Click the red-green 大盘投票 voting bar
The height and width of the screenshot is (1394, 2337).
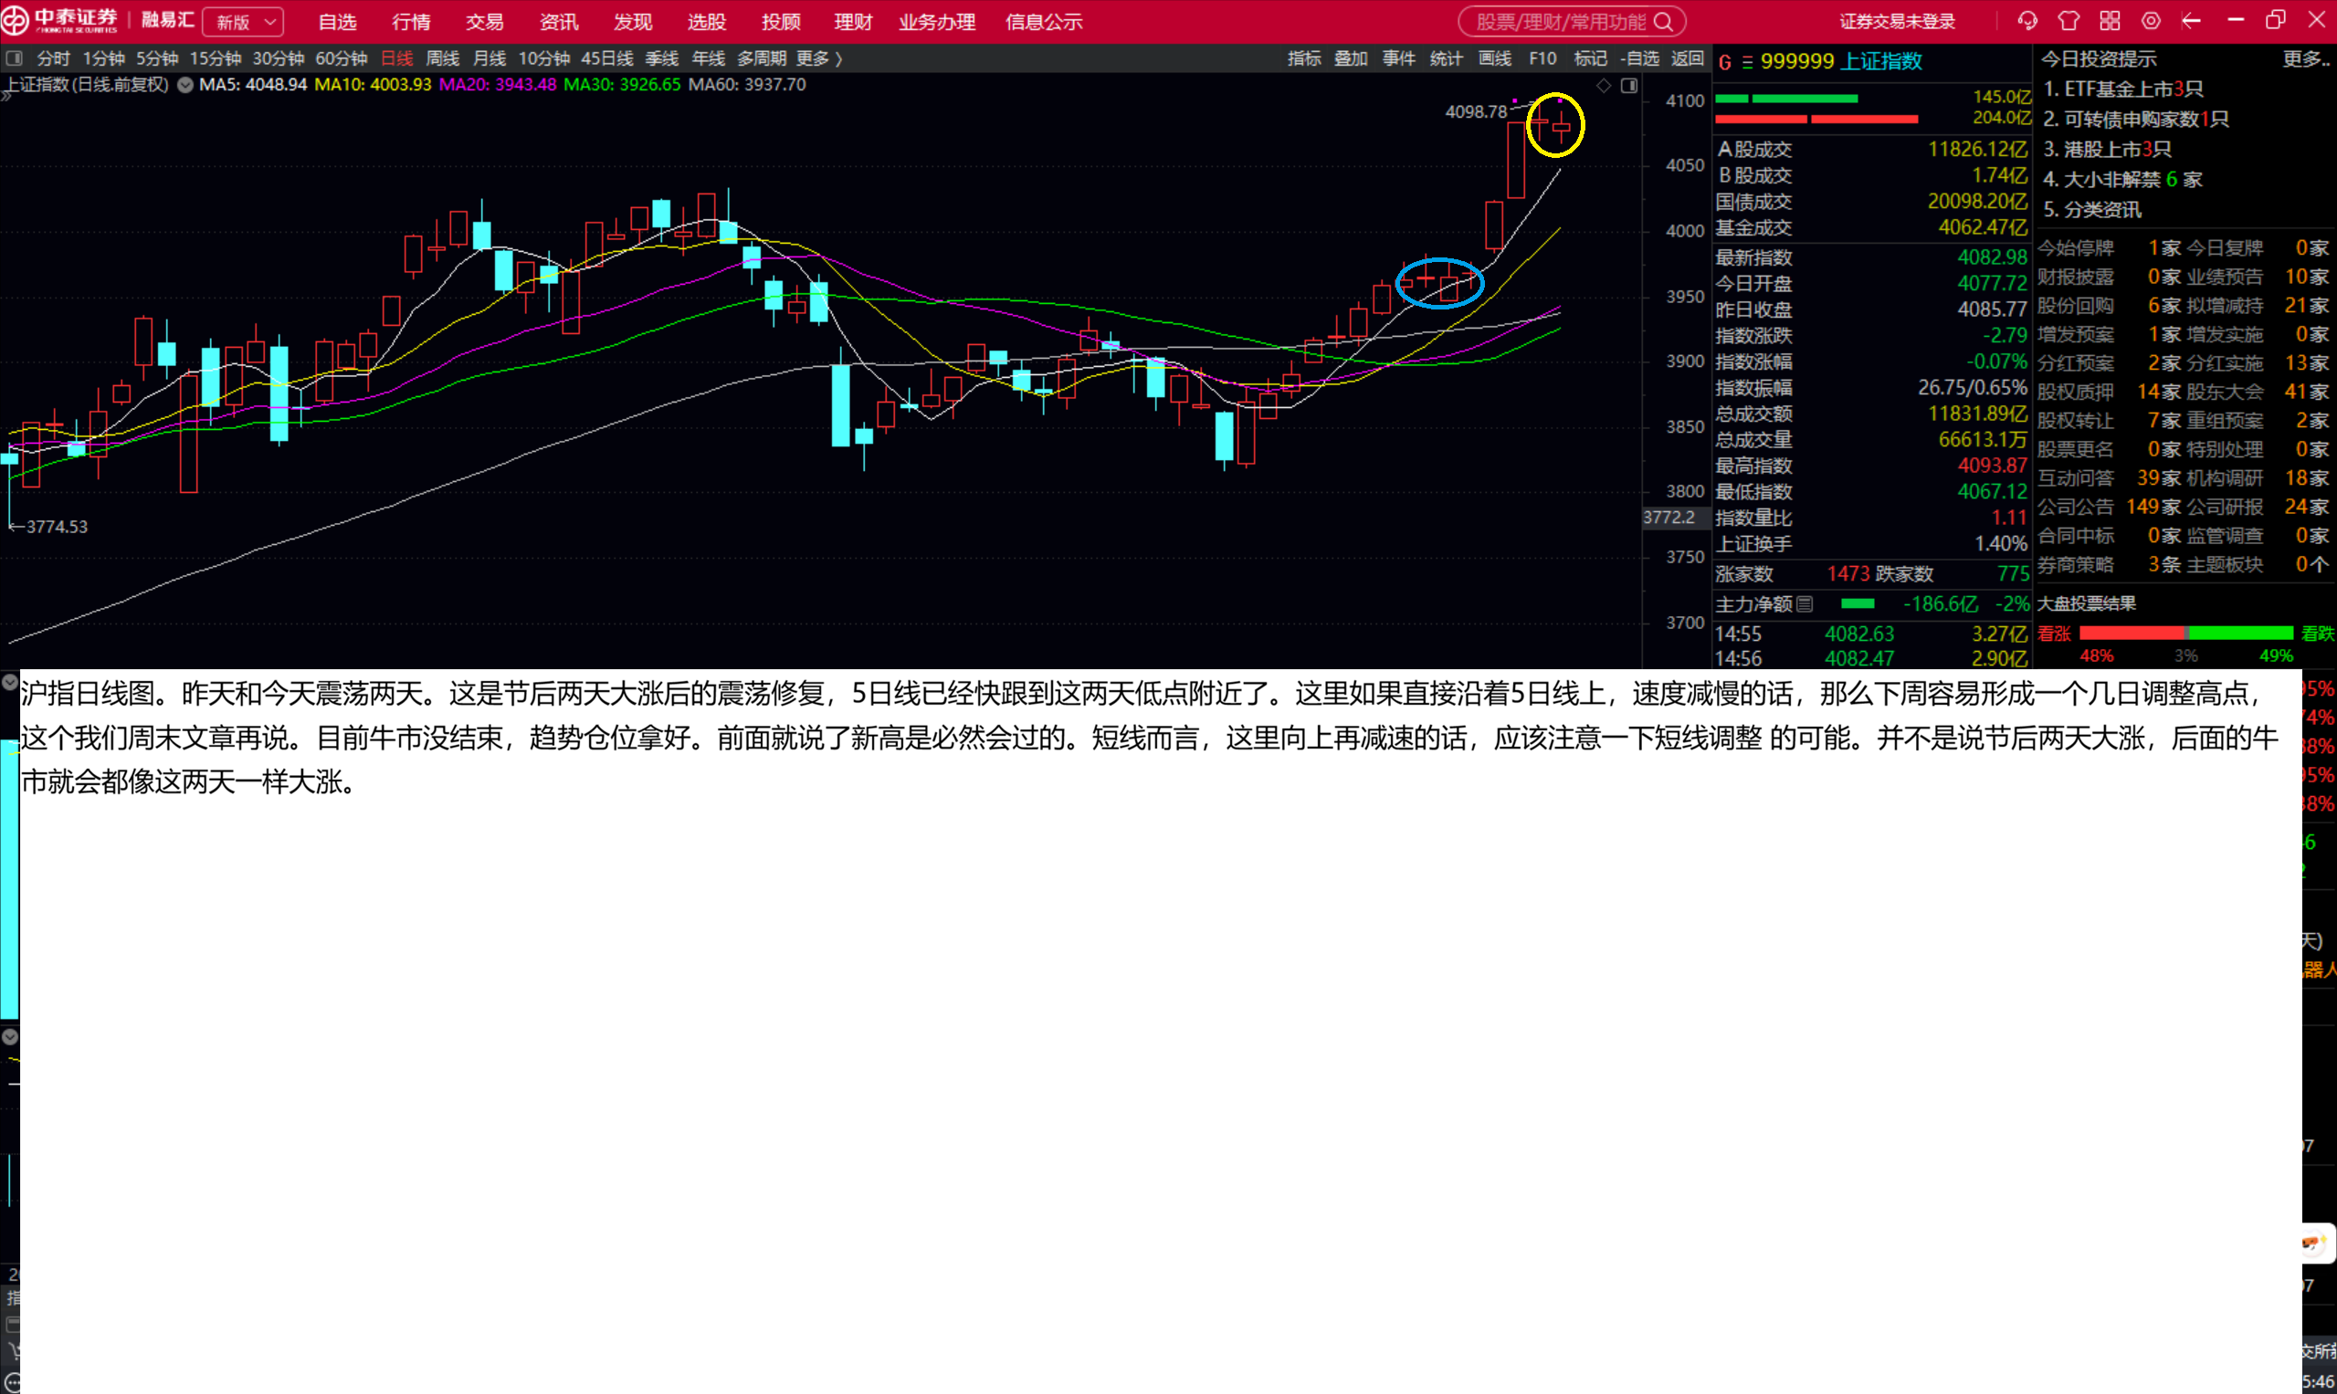[x=2185, y=633]
